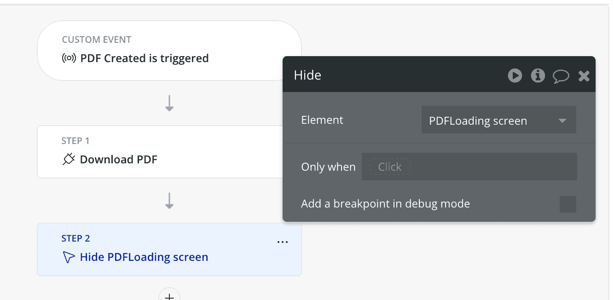Select the Hide PDFLoading screen step text

(144, 257)
